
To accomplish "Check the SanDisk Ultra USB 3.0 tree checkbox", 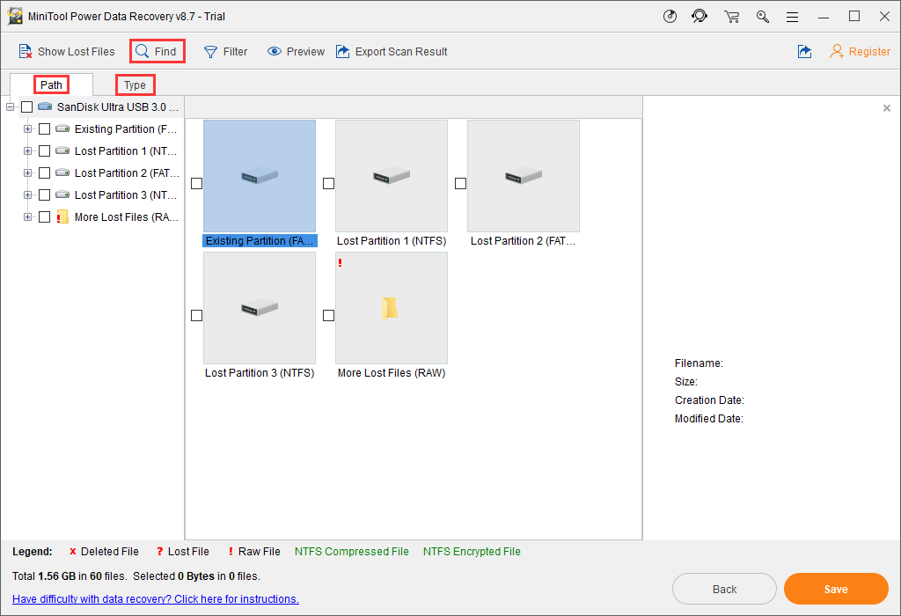I will click(26, 106).
